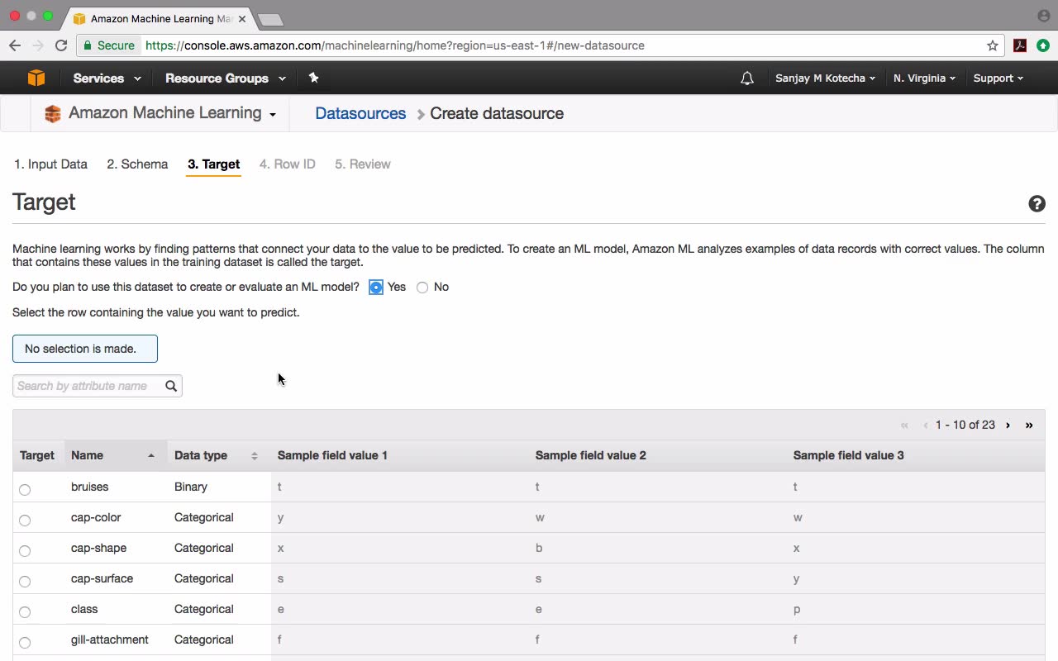1058x661 pixels.
Task: Click the AWS cube home icon
Action: (36, 78)
